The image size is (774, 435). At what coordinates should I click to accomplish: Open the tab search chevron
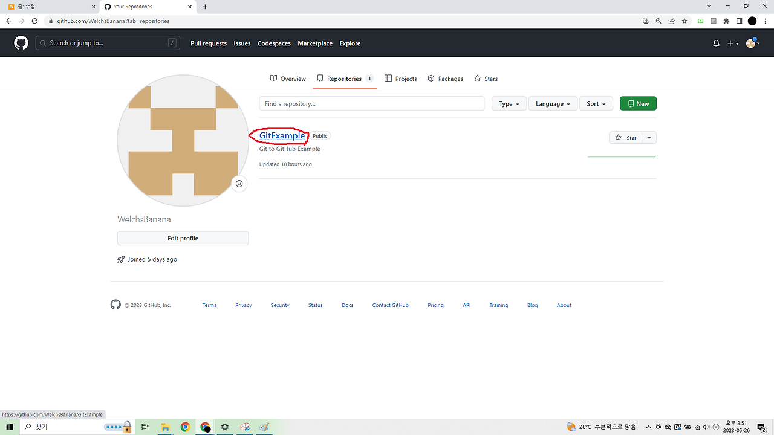(x=709, y=6)
